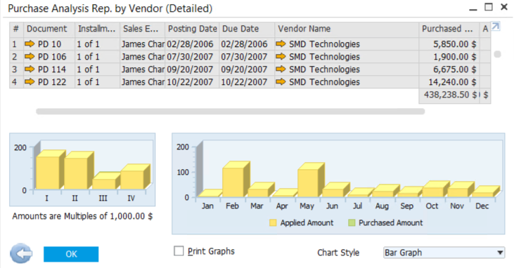Image resolution: width=514 pixels, height=268 pixels.
Task: Open link arrow for document PD 114
Action: [x=30, y=69]
